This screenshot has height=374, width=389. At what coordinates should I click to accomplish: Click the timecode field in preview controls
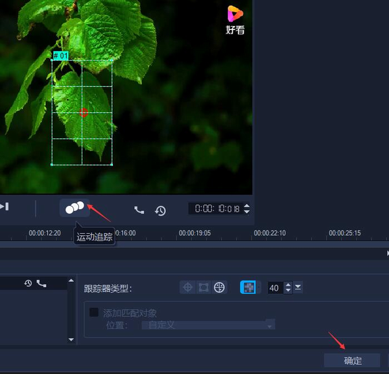click(x=215, y=209)
